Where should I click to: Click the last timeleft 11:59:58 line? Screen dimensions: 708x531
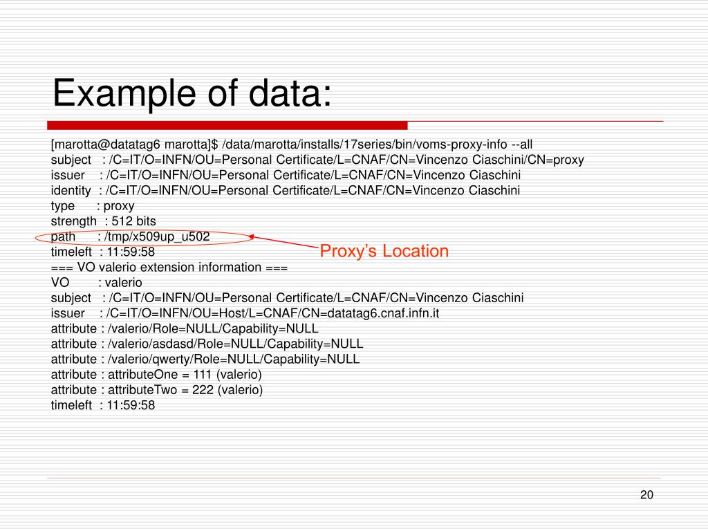tap(103, 405)
